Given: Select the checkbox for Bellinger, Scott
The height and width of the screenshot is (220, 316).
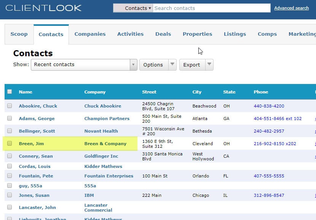Looking at the screenshot, I should pyautogui.click(x=10, y=131).
